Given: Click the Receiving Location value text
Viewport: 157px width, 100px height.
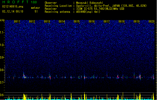Looking at the screenshot, I should coord(111,6).
